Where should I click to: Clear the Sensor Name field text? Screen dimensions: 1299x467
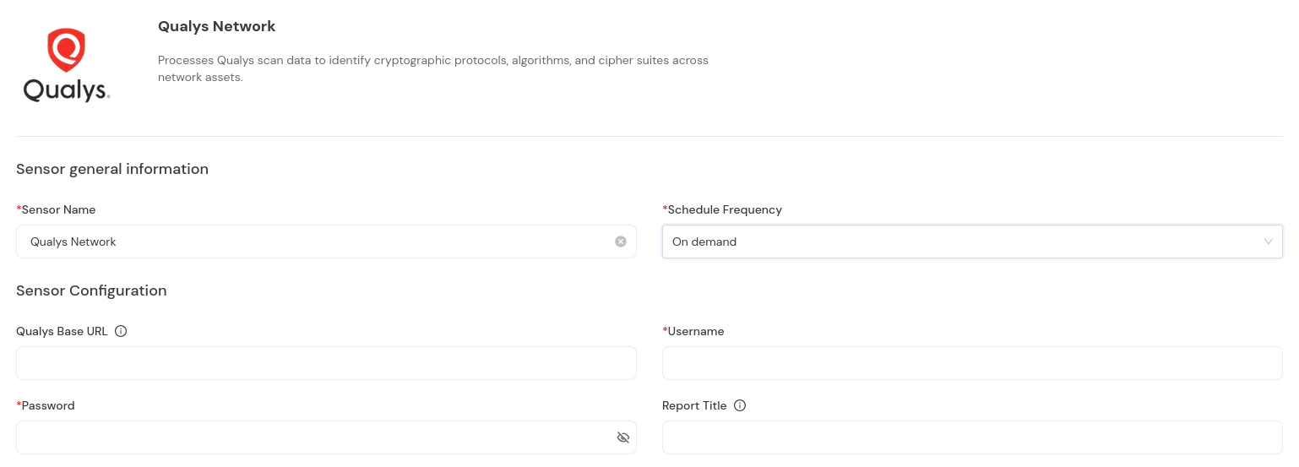tap(621, 242)
